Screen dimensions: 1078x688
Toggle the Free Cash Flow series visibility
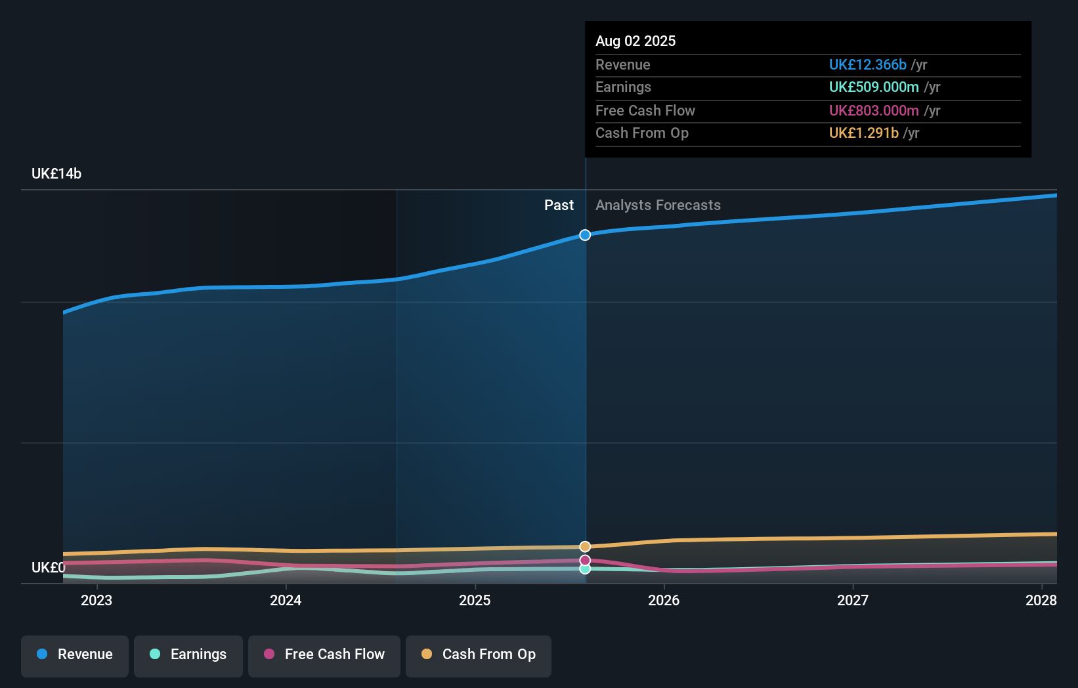click(324, 655)
